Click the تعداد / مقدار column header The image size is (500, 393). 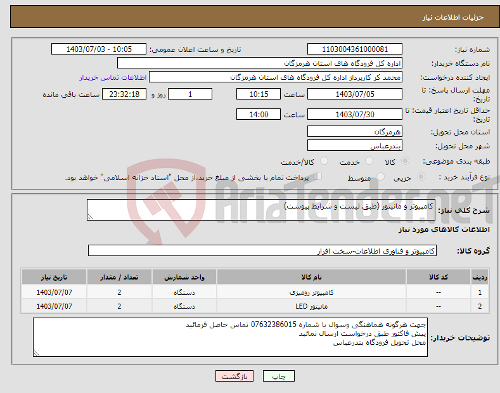point(119,277)
